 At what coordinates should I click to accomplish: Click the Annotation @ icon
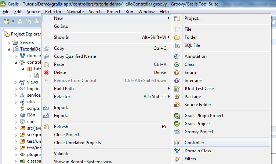[177, 56]
